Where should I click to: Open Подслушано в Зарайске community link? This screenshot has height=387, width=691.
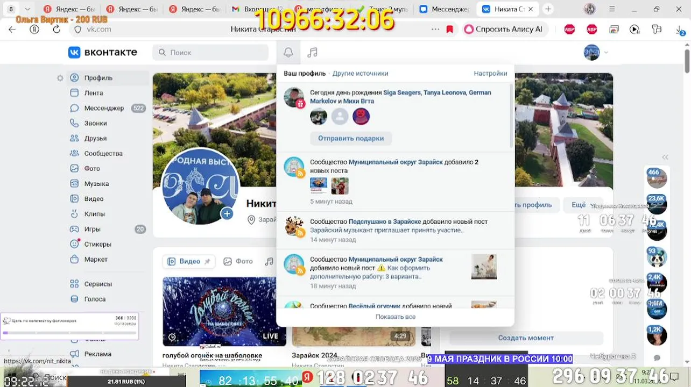(385, 221)
